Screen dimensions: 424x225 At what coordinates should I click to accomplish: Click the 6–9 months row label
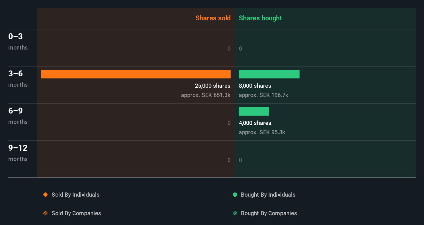(x=18, y=116)
